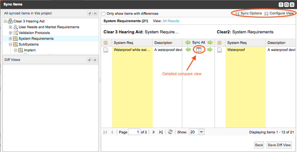The height and width of the screenshot is (152, 297).
Task: Select System Requirements in the tree
Action: [36, 38]
